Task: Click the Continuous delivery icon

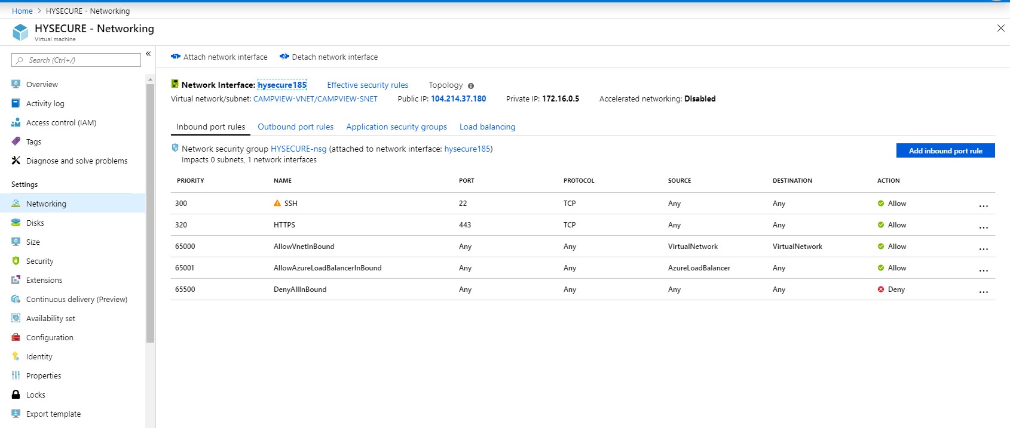Action: click(x=16, y=299)
